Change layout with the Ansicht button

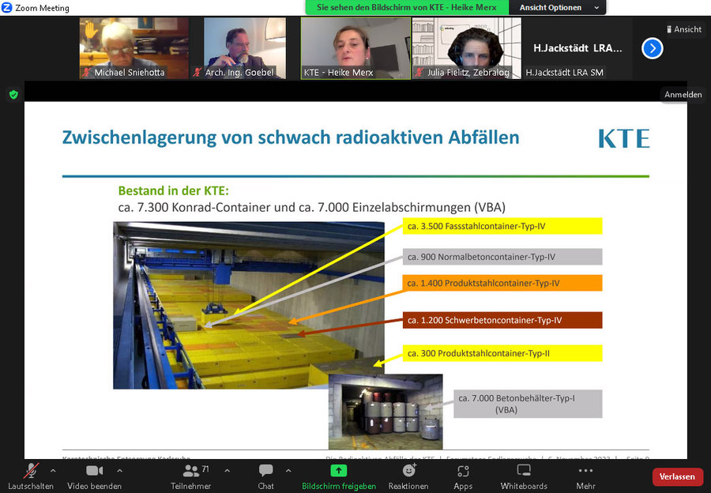pos(683,29)
